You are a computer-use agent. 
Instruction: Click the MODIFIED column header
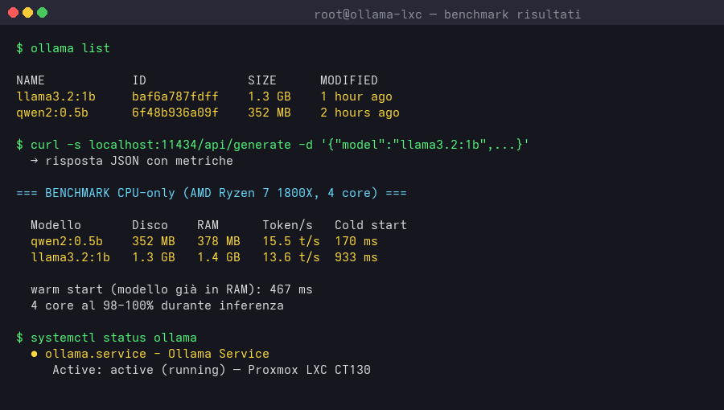tap(349, 80)
